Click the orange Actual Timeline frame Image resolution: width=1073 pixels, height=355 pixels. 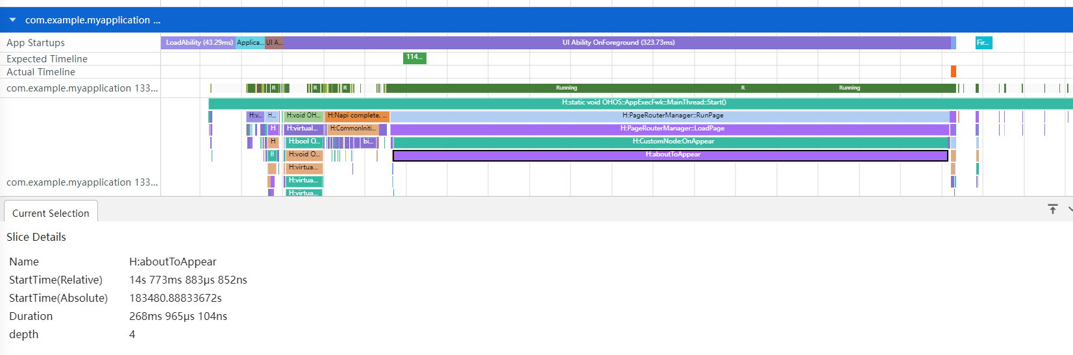pyautogui.click(x=954, y=71)
